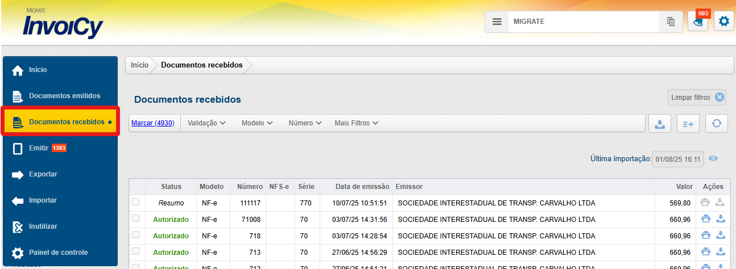
Task: Click the download toolbar button above table
Action: click(660, 124)
